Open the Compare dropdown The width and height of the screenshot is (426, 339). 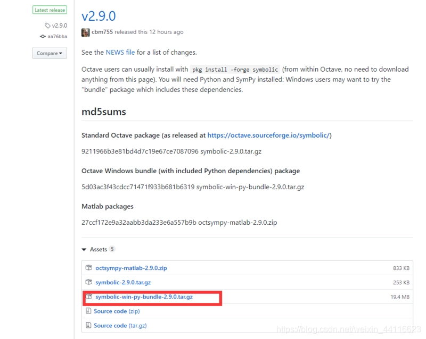(50, 53)
